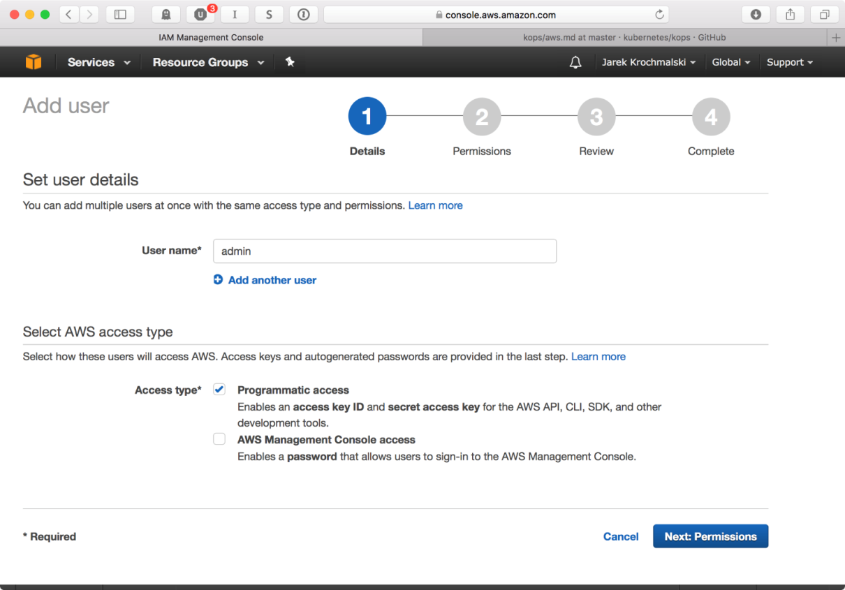Click Add another user
This screenshot has width=845, height=590.
265,280
